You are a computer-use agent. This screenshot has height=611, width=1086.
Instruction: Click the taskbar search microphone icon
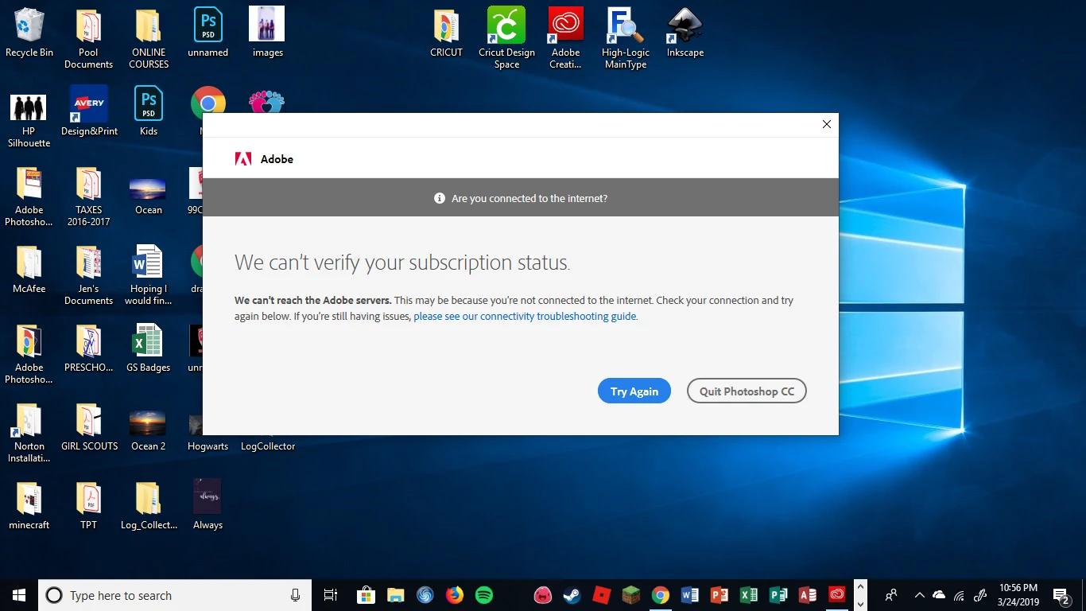point(295,595)
